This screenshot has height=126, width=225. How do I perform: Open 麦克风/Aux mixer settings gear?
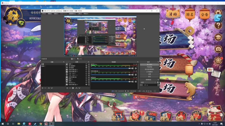(x=136, y=68)
